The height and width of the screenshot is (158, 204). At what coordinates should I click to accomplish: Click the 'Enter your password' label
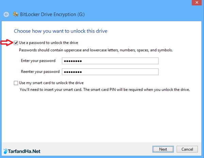coord(38,61)
